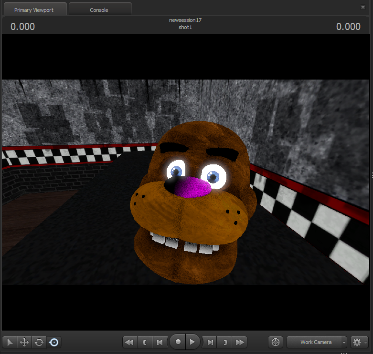Activate the move manipulator tool
This screenshot has width=373, height=354.
24,342
